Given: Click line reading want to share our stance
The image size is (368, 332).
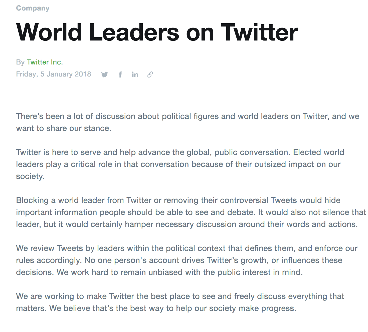Looking at the screenshot, I should (64, 128).
